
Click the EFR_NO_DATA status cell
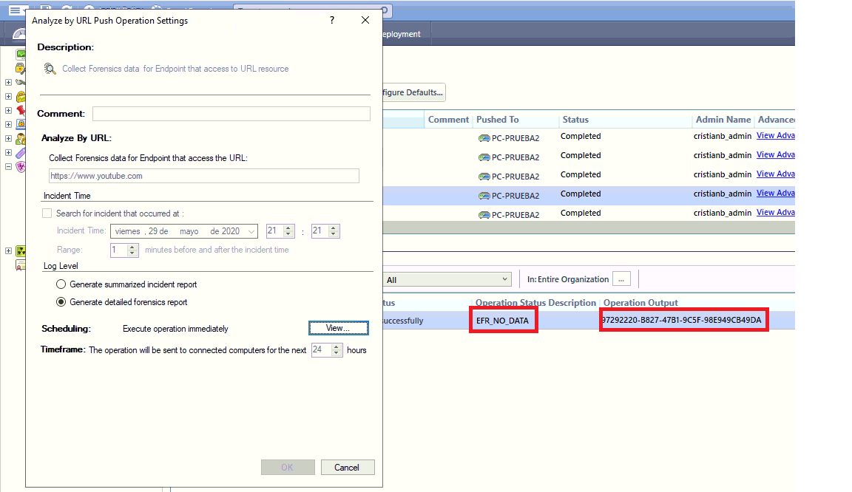503,321
